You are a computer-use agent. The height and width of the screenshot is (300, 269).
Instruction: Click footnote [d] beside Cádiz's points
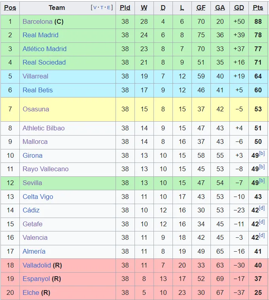(x=262, y=208)
